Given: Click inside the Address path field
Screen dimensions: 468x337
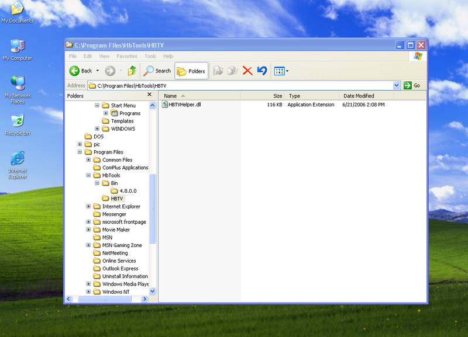Looking at the screenshot, I should tap(240, 85).
